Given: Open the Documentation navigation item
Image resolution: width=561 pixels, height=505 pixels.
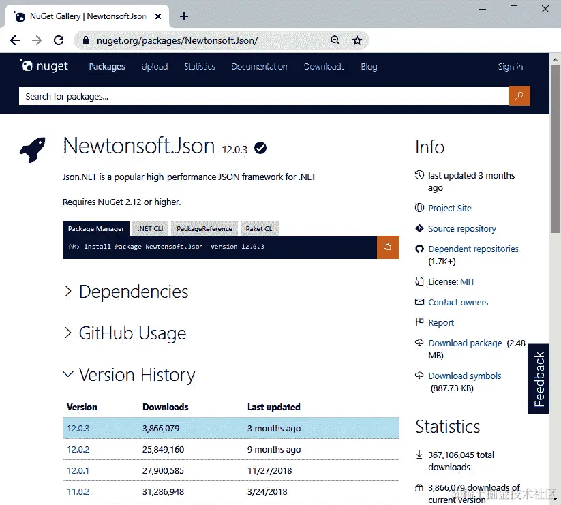Looking at the screenshot, I should [259, 66].
